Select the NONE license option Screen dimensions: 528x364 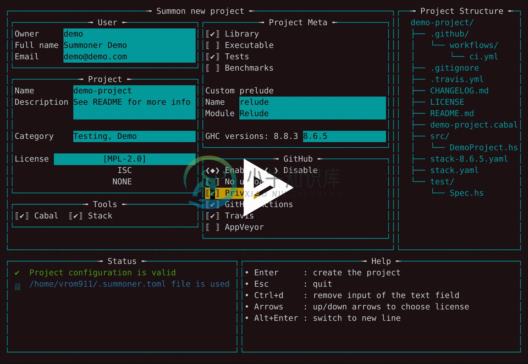pyautogui.click(x=122, y=182)
